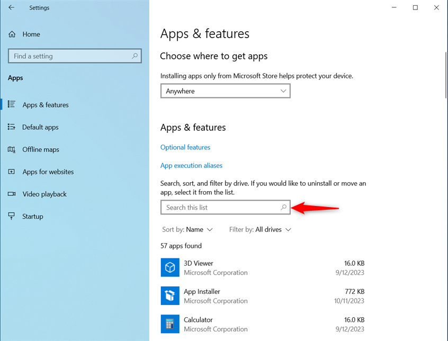Click the magnifier in Find a setting
Image resolution: width=448 pixels, height=341 pixels.
click(135, 56)
